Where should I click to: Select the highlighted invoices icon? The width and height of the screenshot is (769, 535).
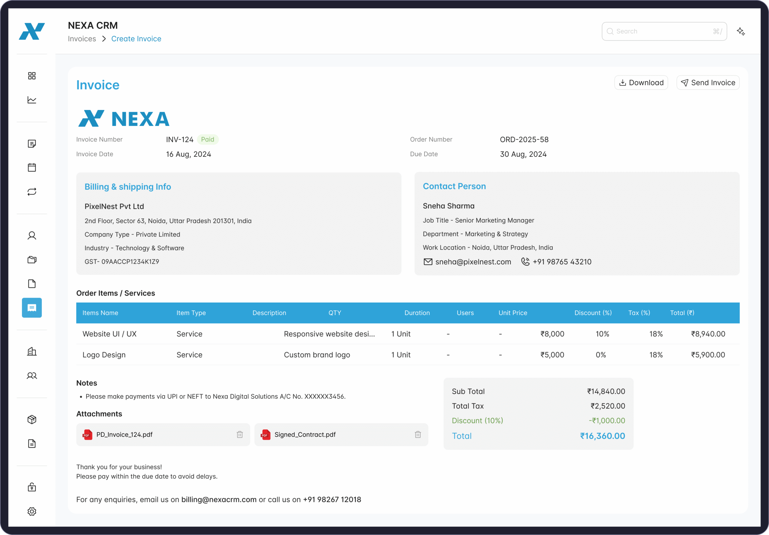coord(32,308)
